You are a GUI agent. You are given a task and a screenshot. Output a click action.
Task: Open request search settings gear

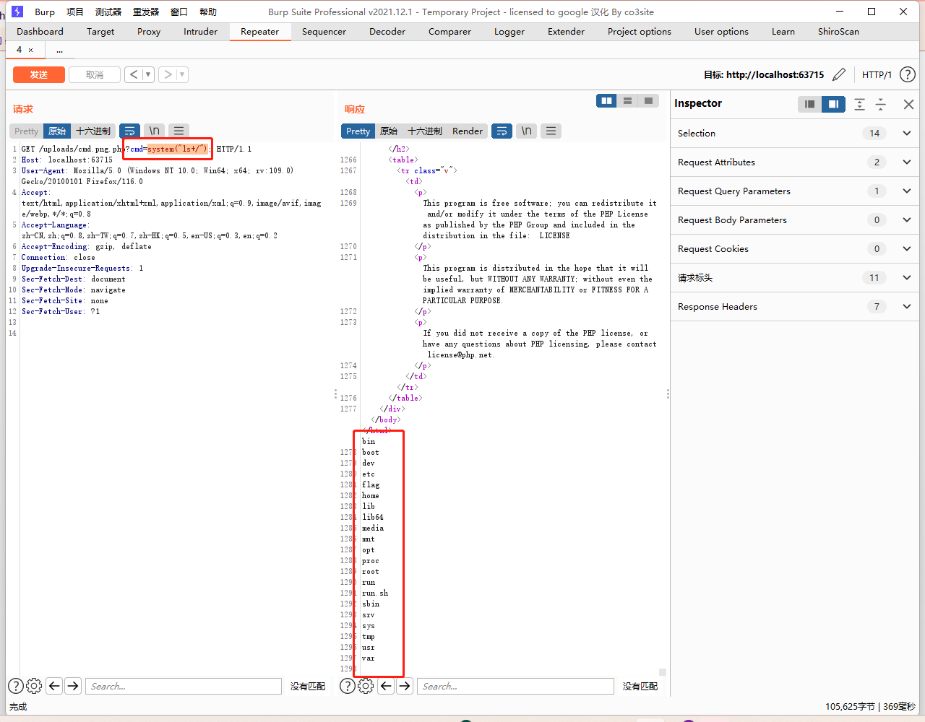(34, 686)
